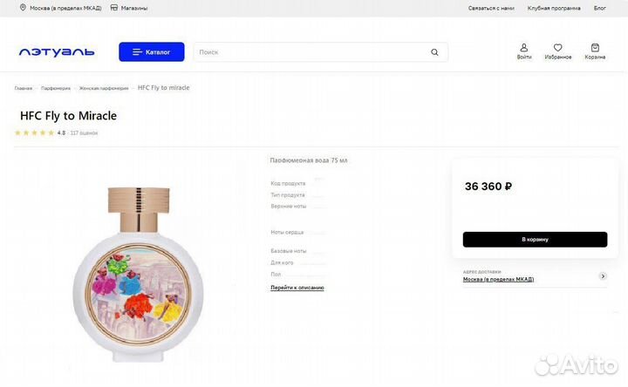Open Связаться с нами
This screenshot has width=628, height=387.
(491, 8)
